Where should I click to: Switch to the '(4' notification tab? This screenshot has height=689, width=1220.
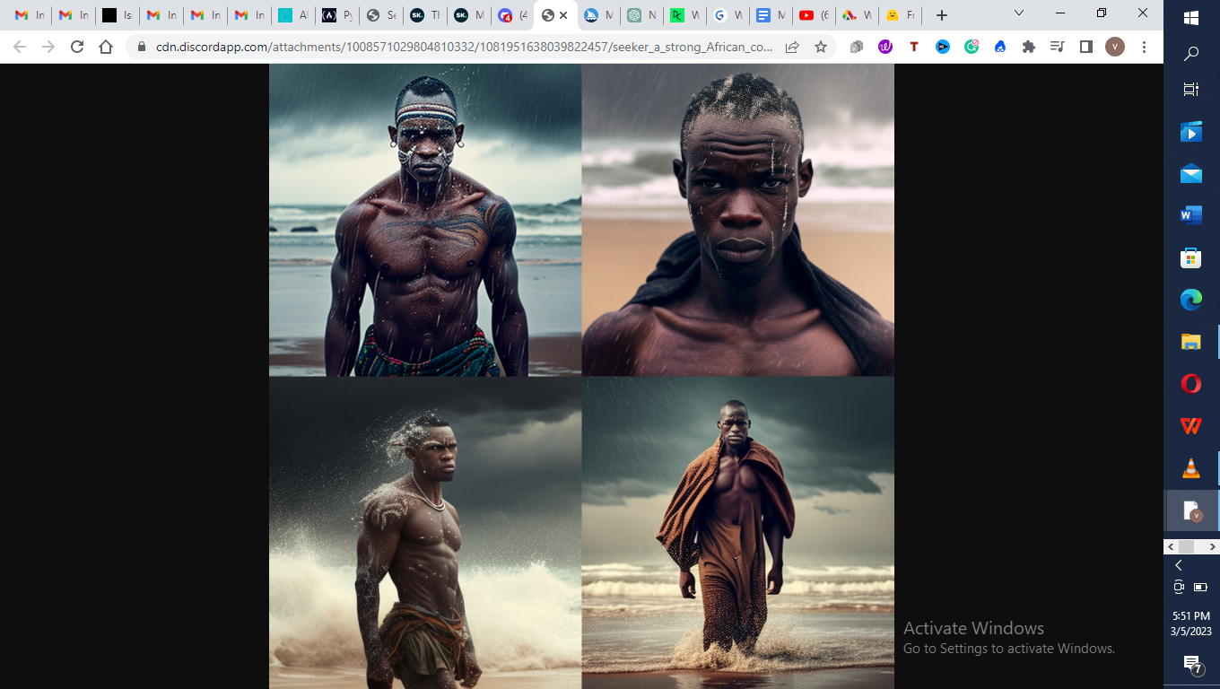pyautogui.click(x=513, y=15)
